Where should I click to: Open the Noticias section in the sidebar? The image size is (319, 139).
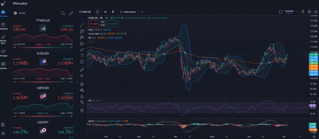3,66
